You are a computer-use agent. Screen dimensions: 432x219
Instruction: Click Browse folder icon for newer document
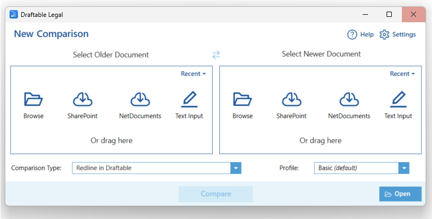click(242, 99)
